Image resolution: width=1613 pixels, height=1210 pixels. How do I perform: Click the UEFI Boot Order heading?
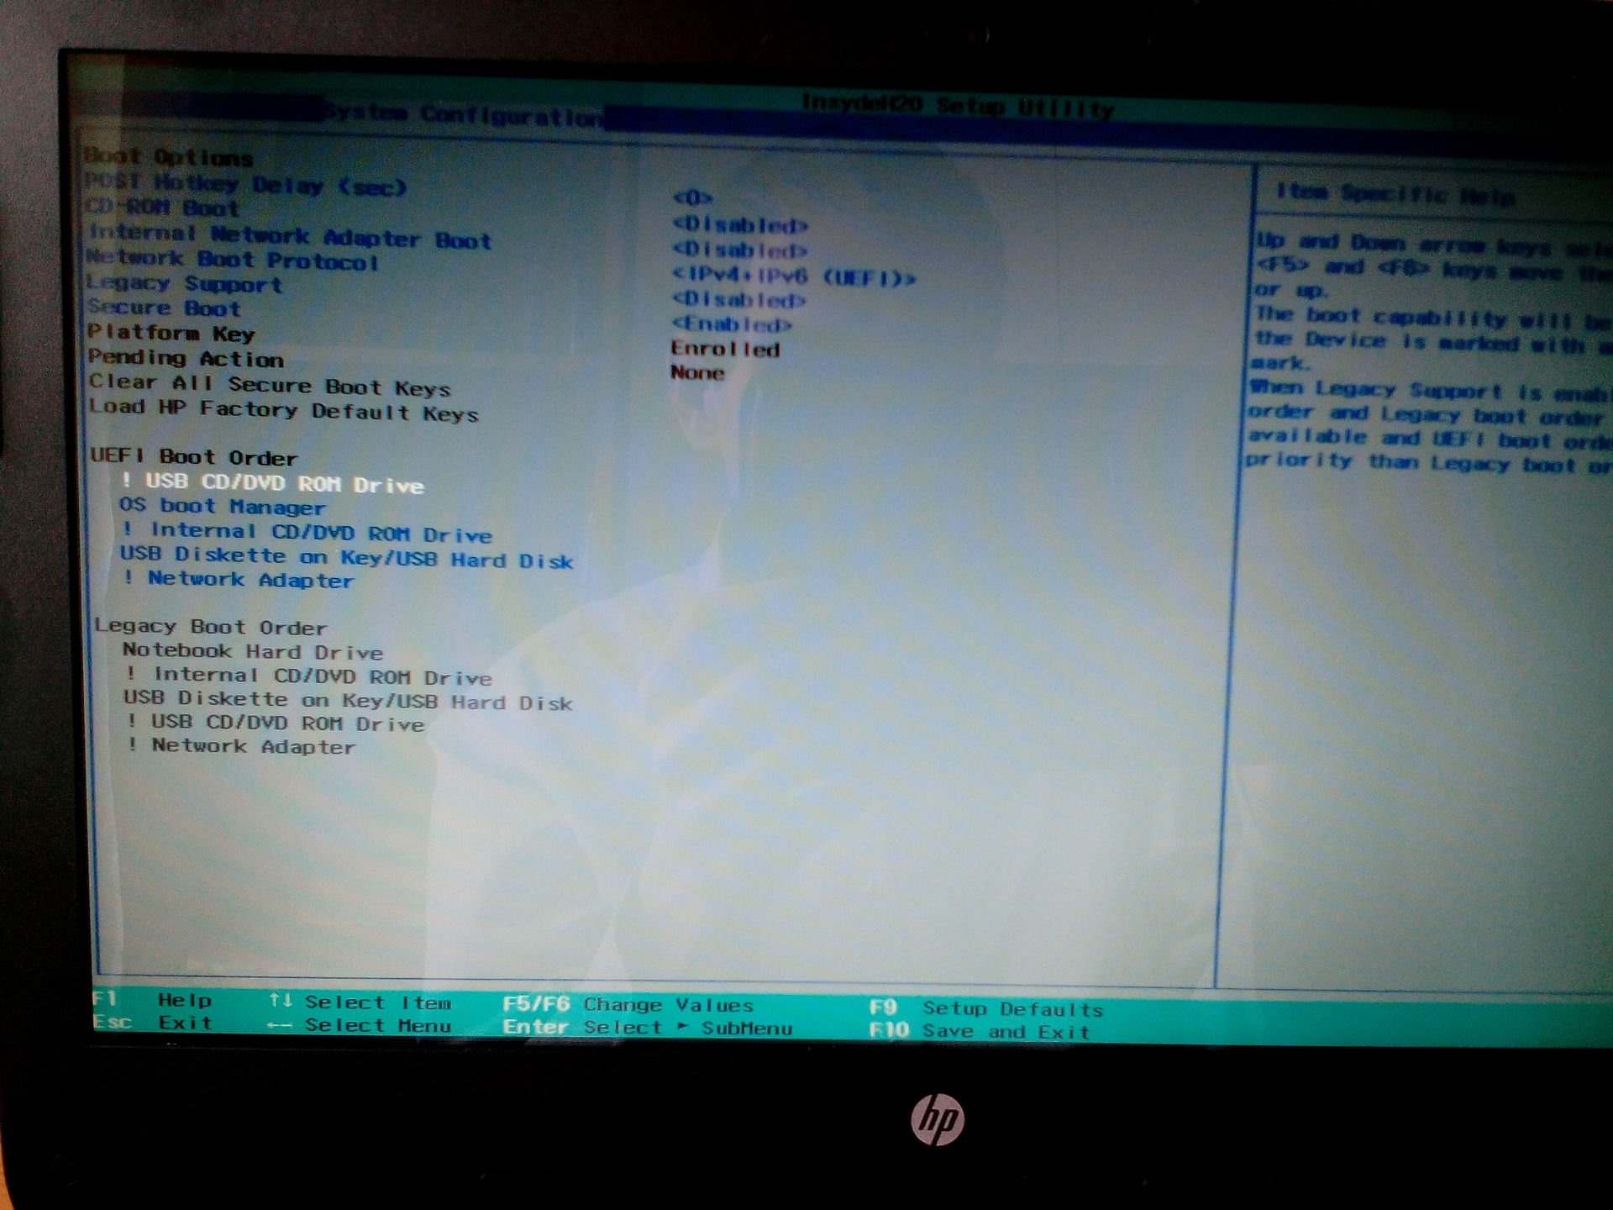tap(193, 456)
